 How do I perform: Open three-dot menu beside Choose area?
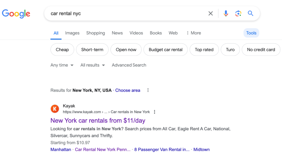148,90
